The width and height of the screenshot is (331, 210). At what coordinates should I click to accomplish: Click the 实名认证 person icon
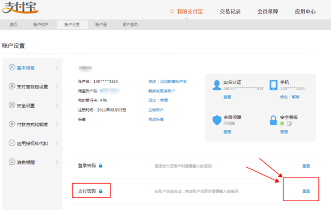pos(217,85)
